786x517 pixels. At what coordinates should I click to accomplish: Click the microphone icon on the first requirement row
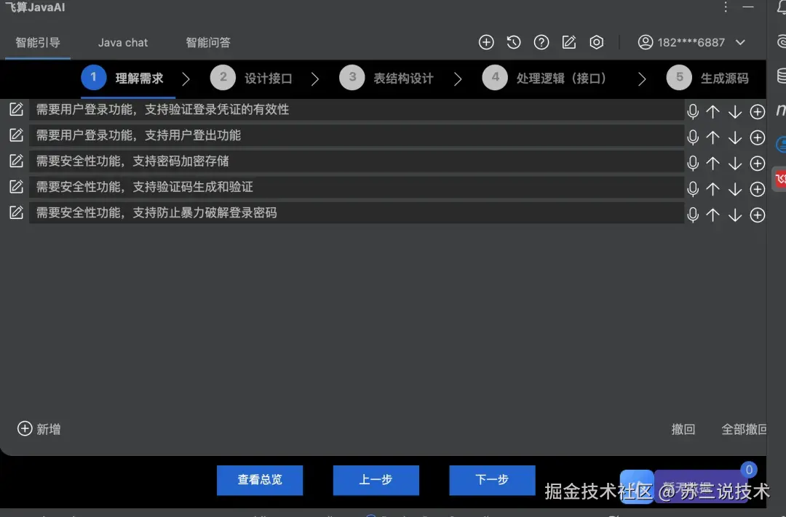[692, 111]
